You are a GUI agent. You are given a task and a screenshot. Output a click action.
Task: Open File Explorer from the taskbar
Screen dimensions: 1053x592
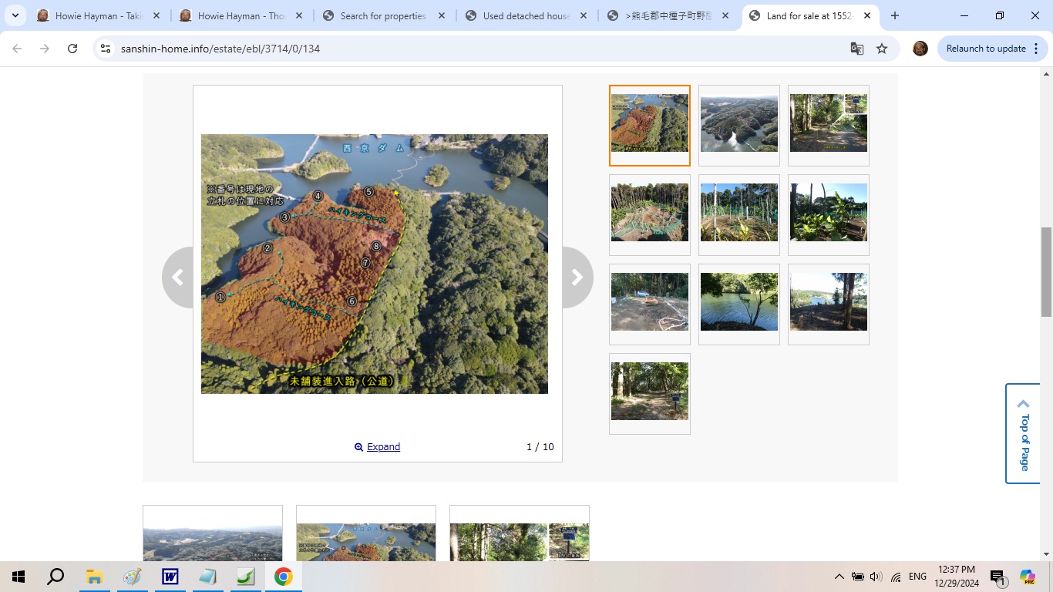[x=94, y=577]
